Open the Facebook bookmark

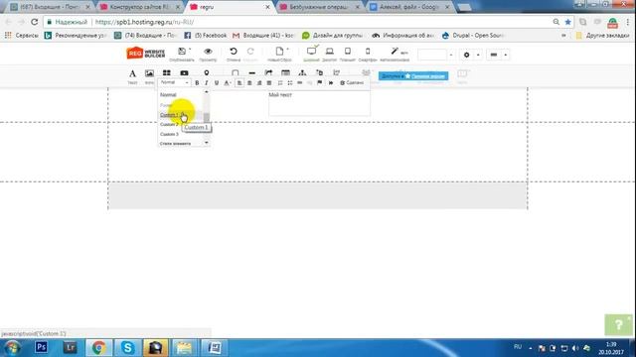206,36
